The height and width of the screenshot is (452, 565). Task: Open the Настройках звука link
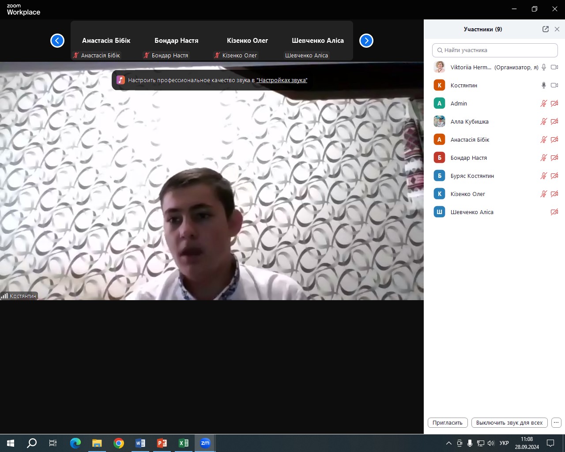point(282,80)
